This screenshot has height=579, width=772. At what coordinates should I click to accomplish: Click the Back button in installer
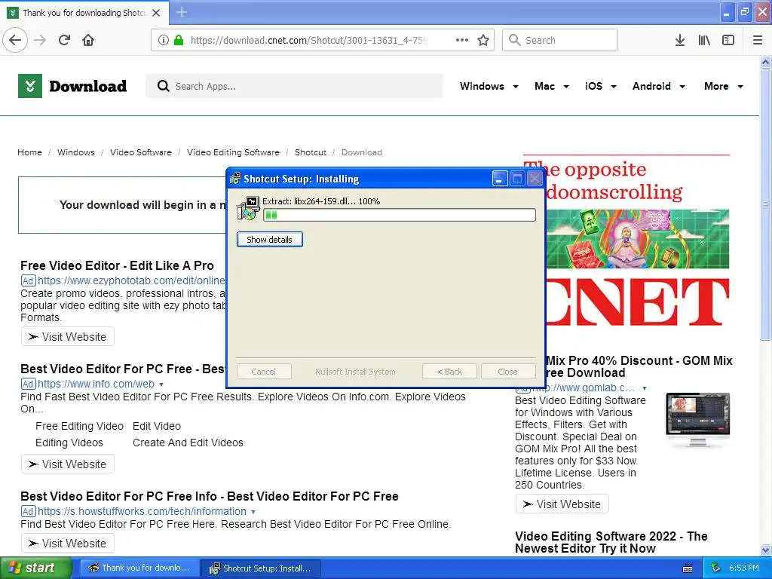coord(449,372)
